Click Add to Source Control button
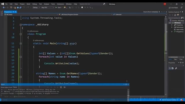 point(169,100)
